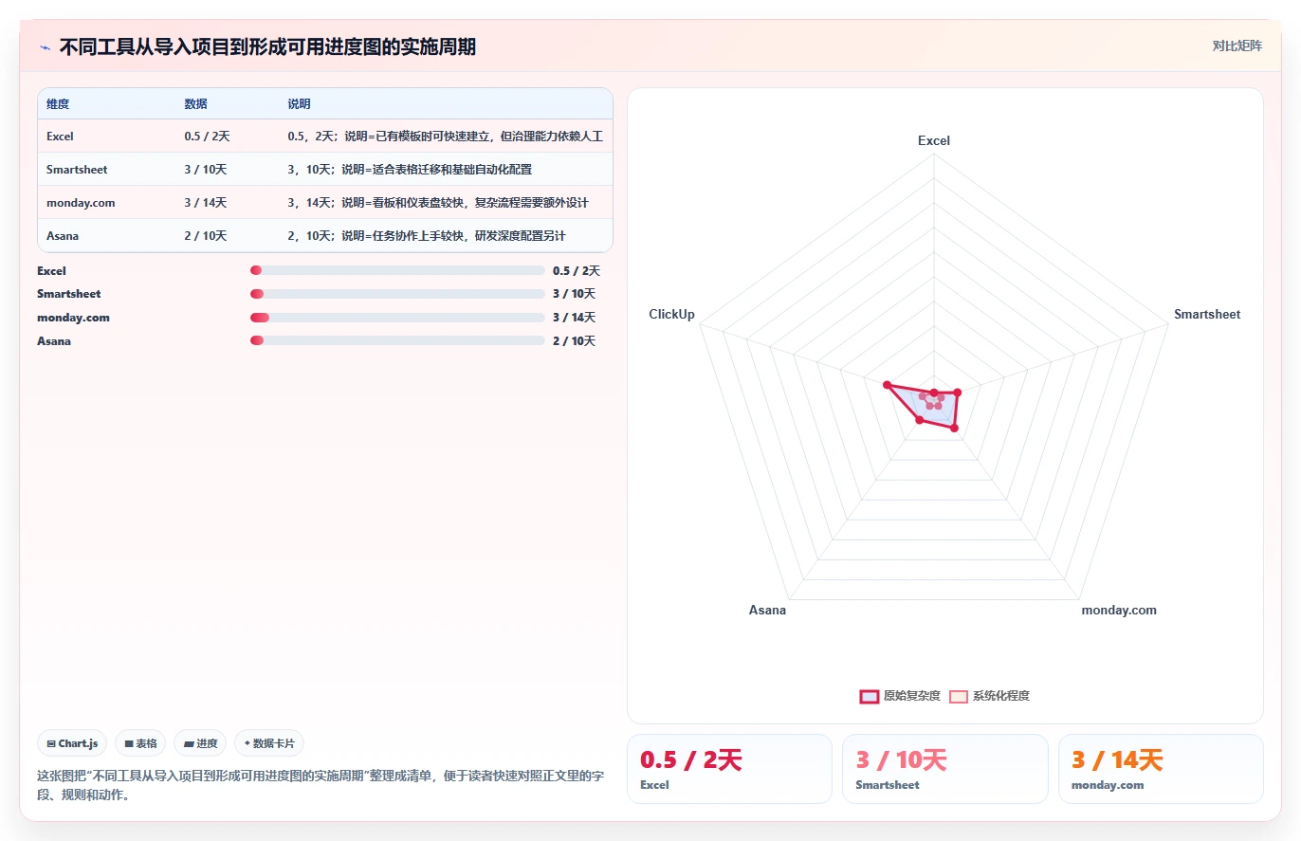Click the 对比矩阵 label in header
The width and height of the screenshot is (1301, 841).
(x=1237, y=46)
